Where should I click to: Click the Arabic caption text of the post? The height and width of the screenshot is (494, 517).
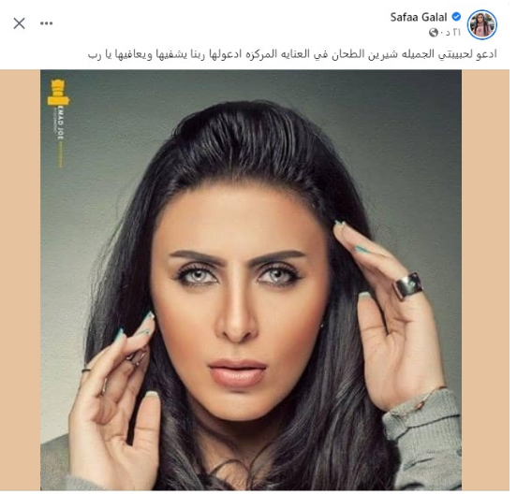point(292,54)
